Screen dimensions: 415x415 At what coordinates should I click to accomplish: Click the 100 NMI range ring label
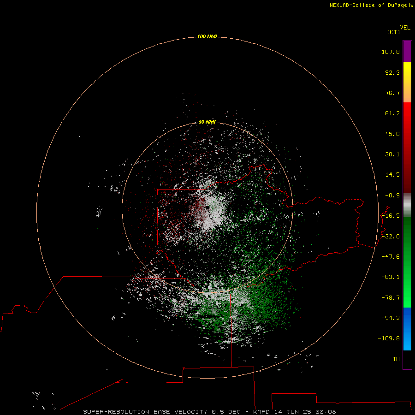coord(207,36)
